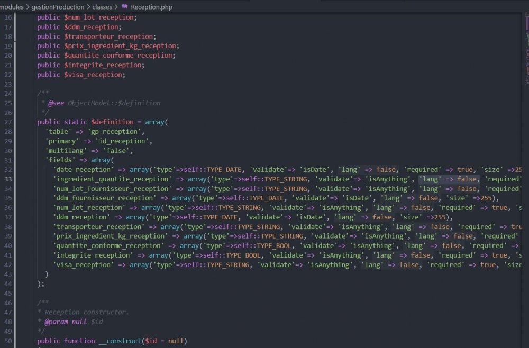Click 'date_reception' field key on line 32
The height and width of the screenshot is (348, 529).
point(84,170)
